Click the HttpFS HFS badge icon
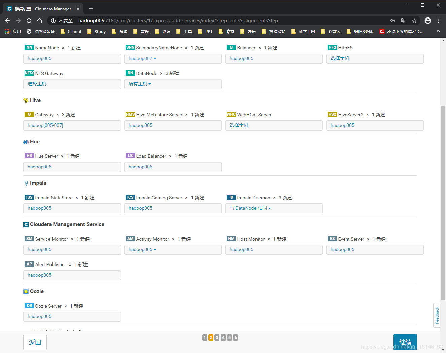 click(x=332, y=47)
